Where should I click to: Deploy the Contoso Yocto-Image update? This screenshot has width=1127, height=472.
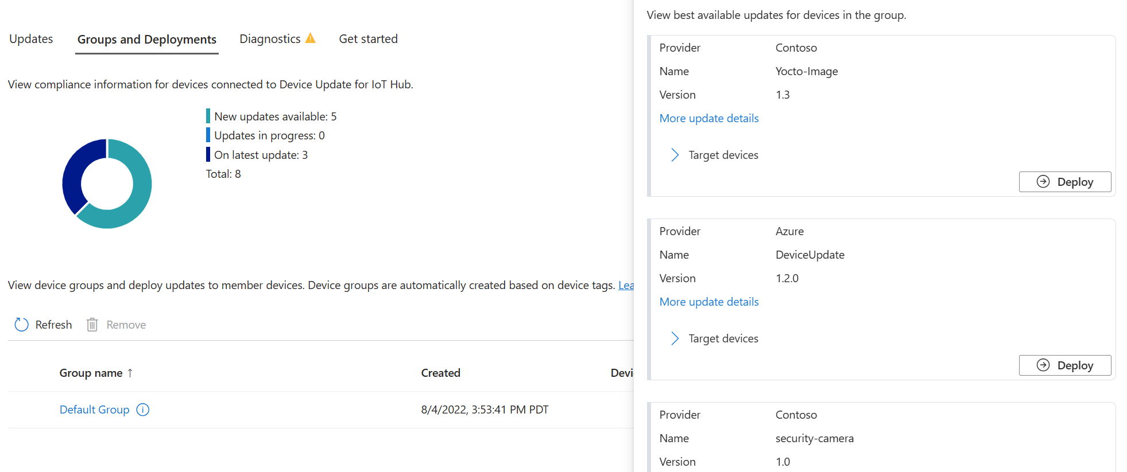[1064, 182]
